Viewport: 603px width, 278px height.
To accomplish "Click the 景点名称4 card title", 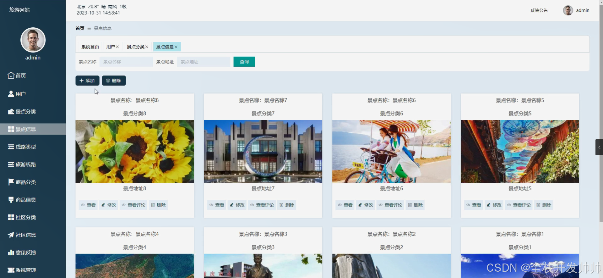I will pyautogui.click(x=134, y=234).
